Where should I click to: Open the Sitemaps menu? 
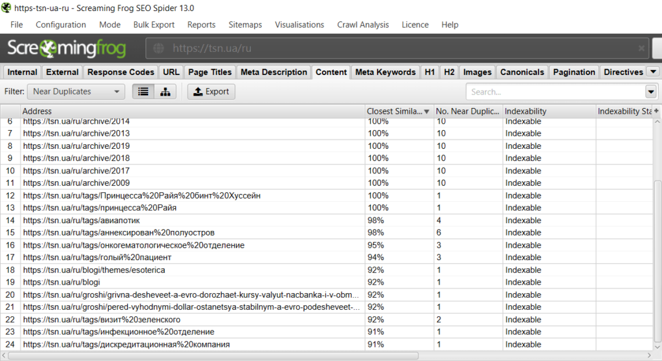tap(245, 25)
